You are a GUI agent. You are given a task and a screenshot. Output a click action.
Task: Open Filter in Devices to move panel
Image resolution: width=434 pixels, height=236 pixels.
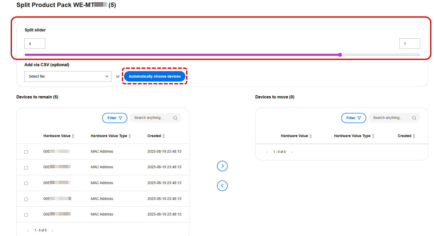click(x=353, y=118)
